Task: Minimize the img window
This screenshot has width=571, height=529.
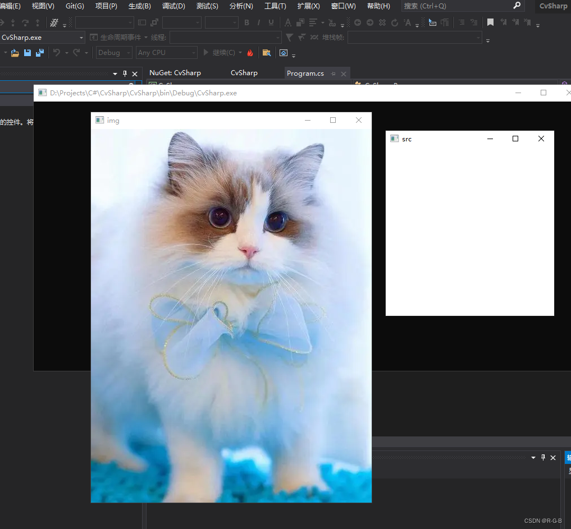Action: (x=308, y=120)
